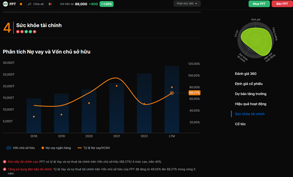Click the 30,000T y-axis label
The height and width of the screenshot is (177, 293).
[8, 63]
